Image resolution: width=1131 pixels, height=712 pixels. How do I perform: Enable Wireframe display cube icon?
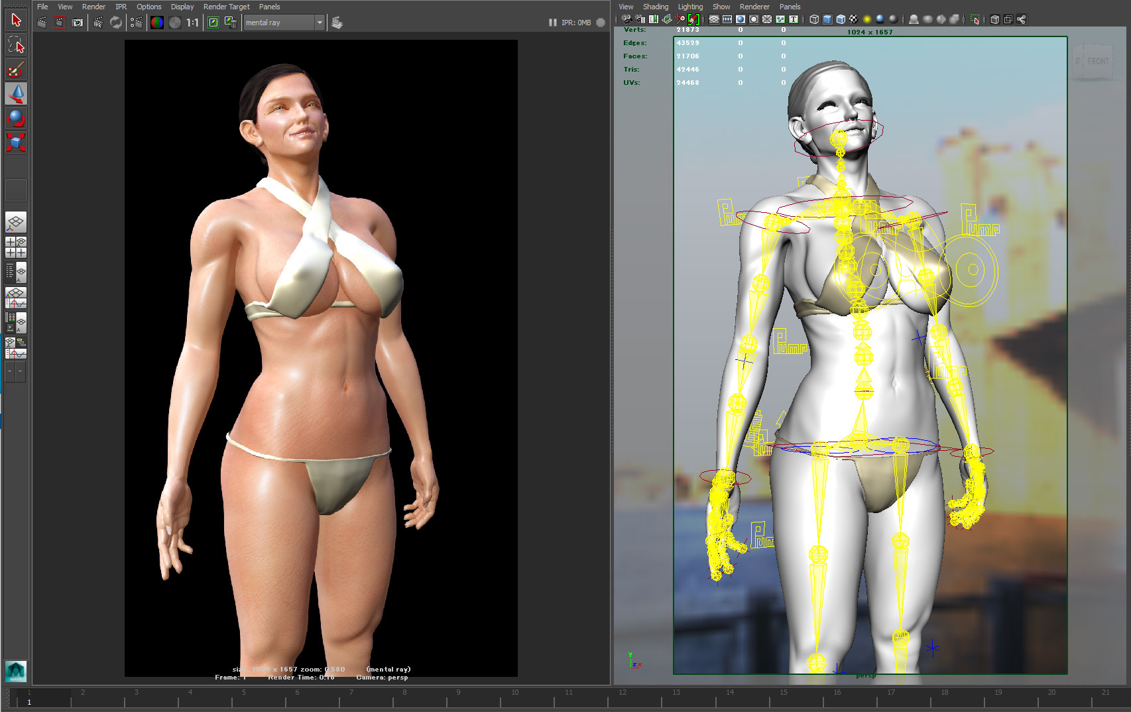coord(814,19)
